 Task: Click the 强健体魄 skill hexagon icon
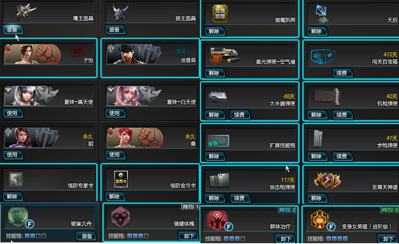[121, 217]
